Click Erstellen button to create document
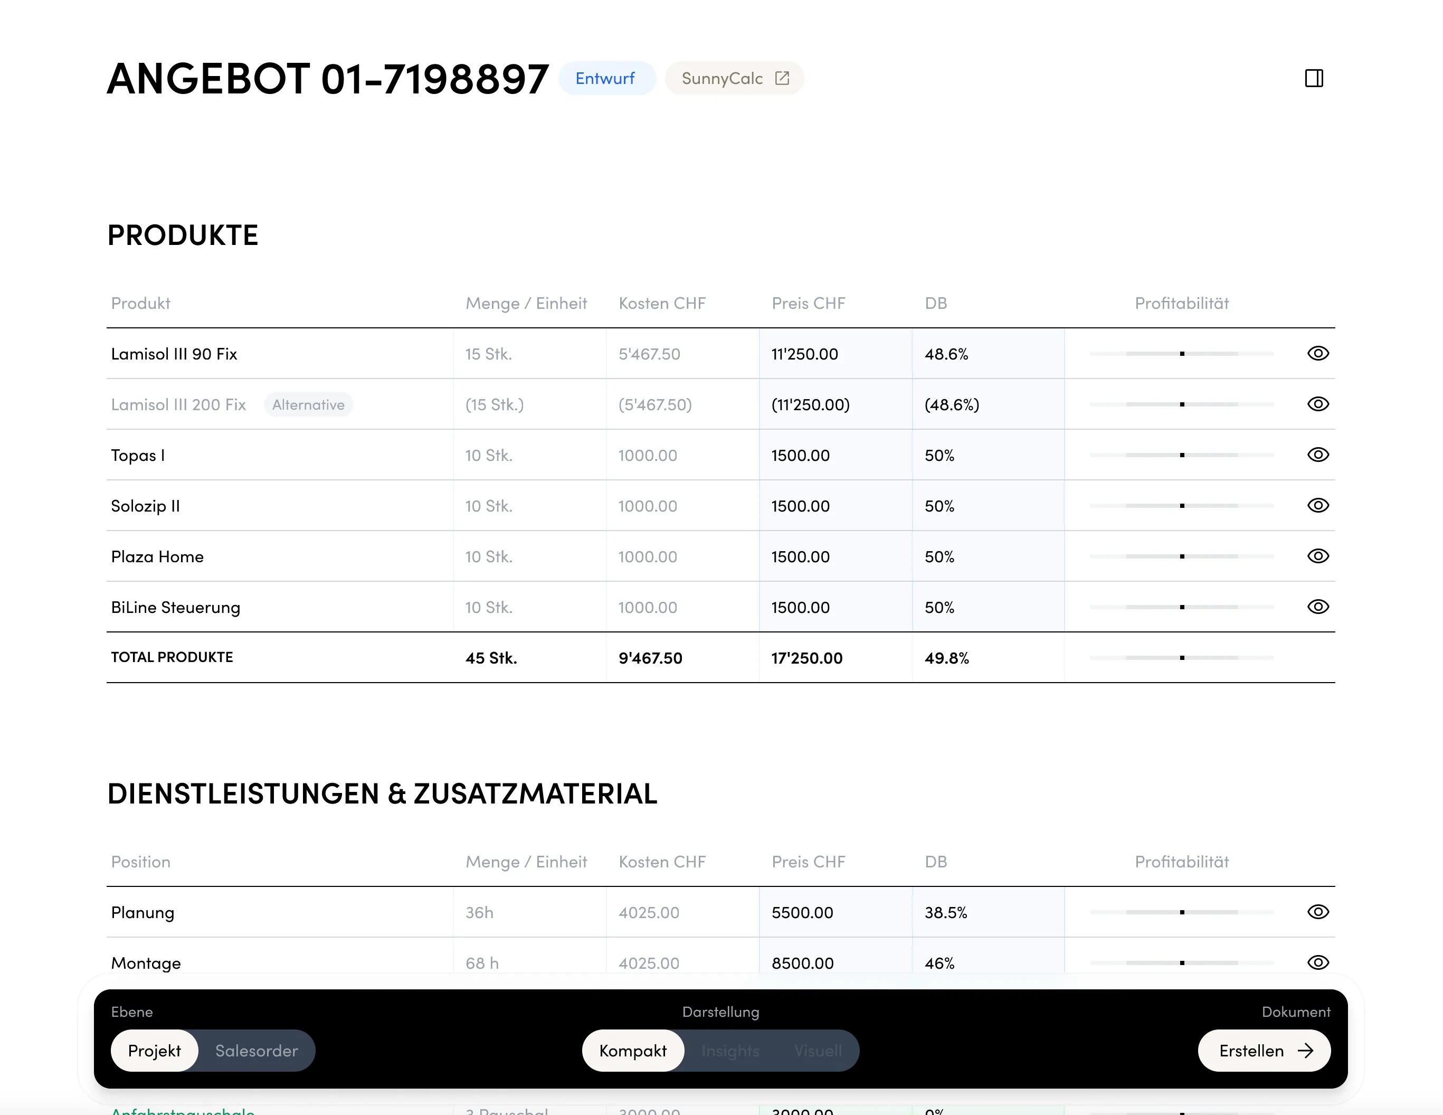 pyautogui.click(x=1264, y=1051)
